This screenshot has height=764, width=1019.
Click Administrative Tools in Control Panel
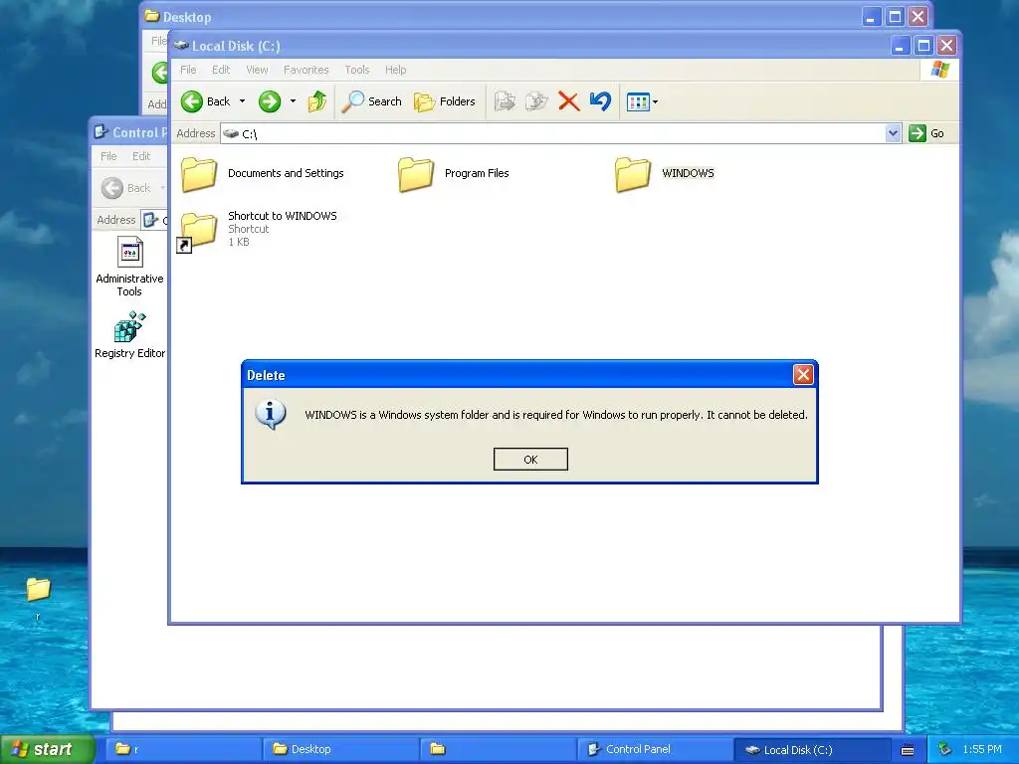(x=129, y=267)
